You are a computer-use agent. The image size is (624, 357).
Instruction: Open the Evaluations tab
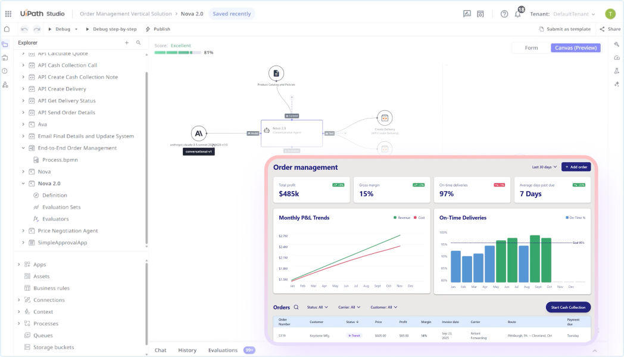click(223, 350)
